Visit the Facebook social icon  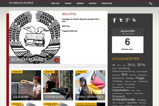click(114, 20)
